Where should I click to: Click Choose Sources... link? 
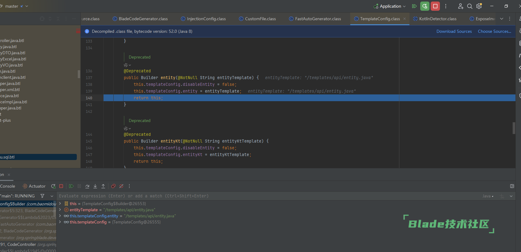(x=495, y=31)
